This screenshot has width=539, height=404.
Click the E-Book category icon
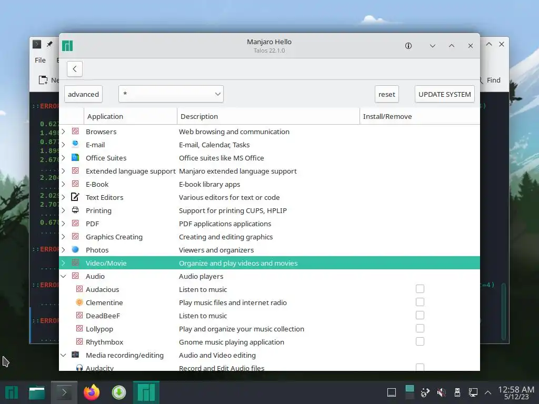[75, 184]
